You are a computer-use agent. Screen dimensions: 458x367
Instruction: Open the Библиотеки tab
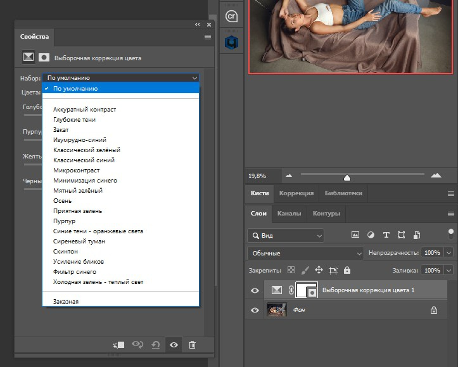[343, 193]
